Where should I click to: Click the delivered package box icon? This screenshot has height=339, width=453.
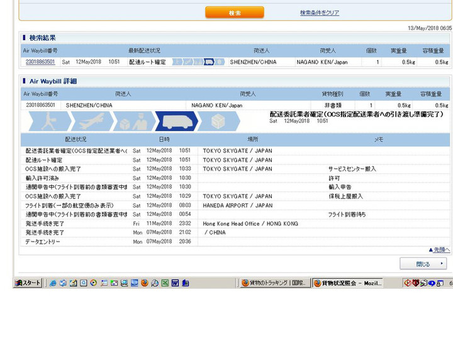click(218, 121)
